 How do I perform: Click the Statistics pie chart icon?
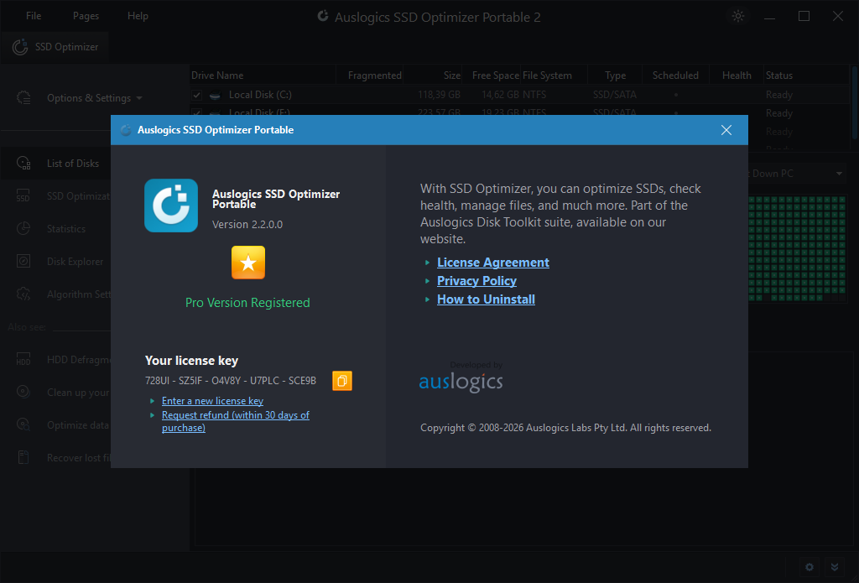point(23,228)
